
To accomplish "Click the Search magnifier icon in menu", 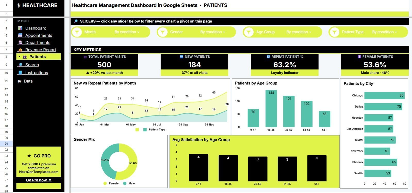I will [20, 65].
